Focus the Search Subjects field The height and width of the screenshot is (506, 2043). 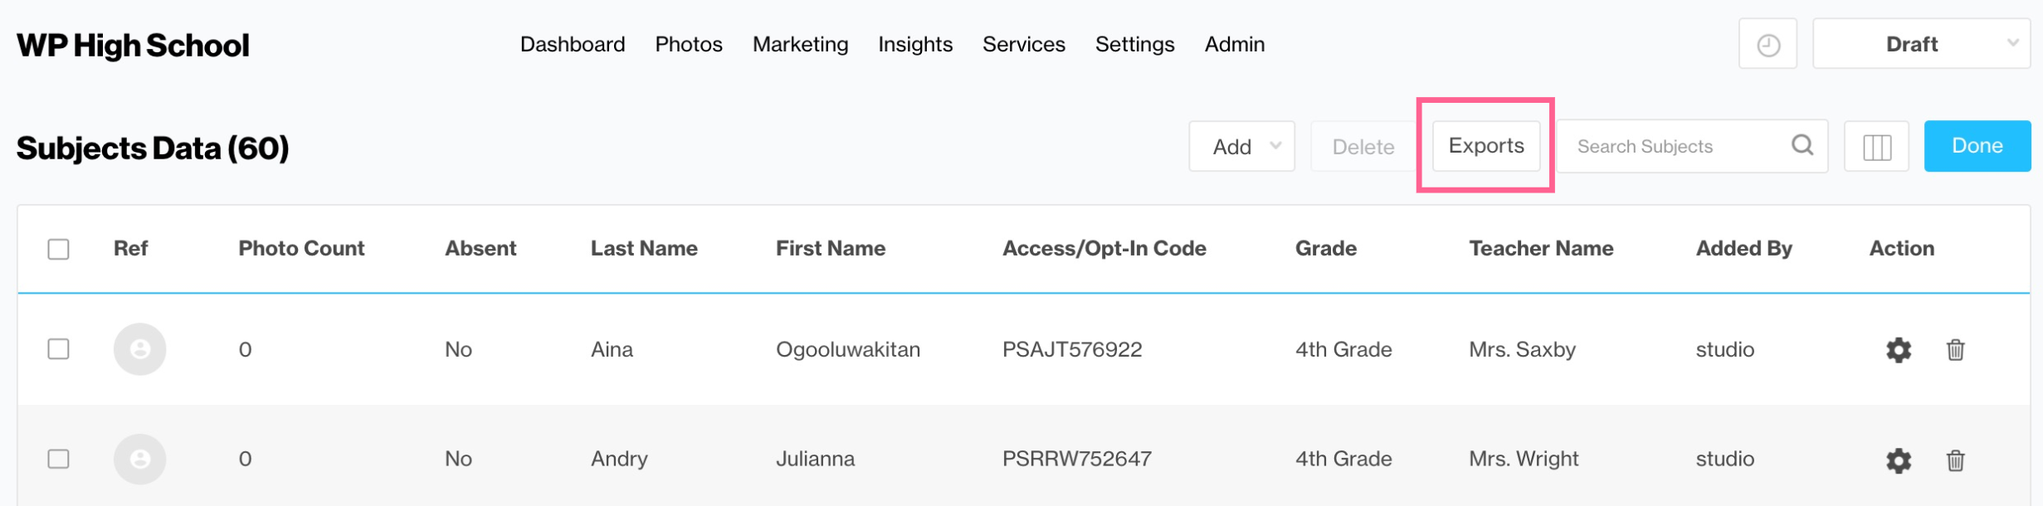[1672, 147]
